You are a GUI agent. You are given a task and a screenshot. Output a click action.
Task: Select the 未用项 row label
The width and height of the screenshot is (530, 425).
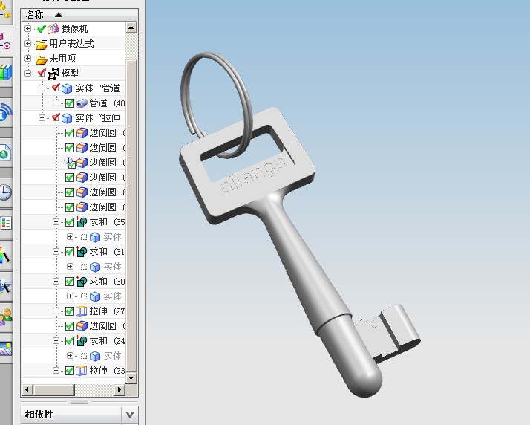[62, 59]
